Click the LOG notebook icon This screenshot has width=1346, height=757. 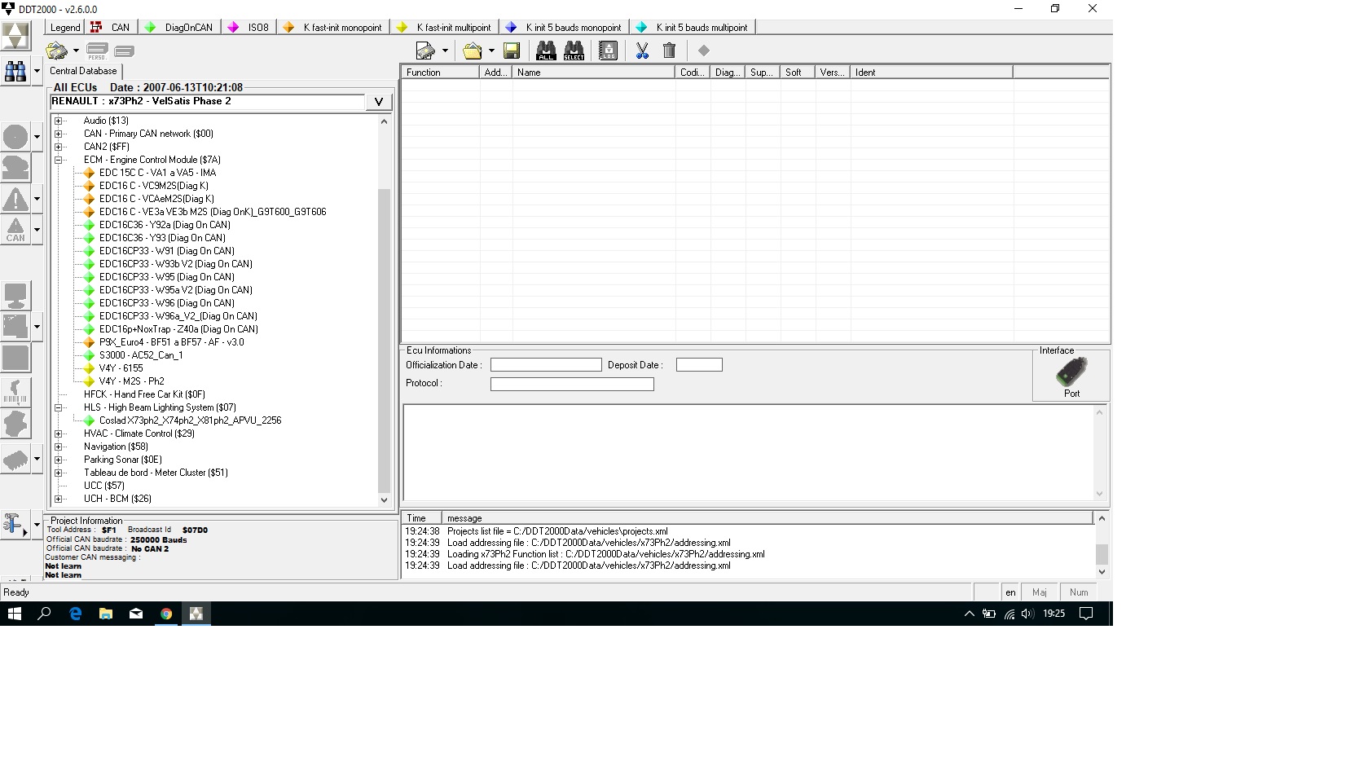(608, 51)
